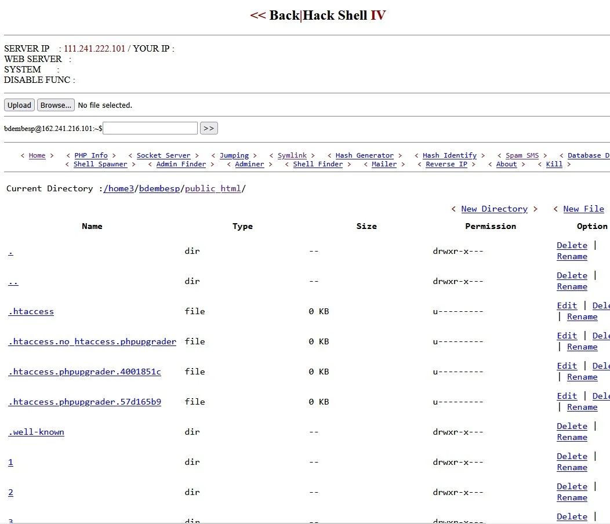
Task: Open the Kill function
Action: click(553, 164)
